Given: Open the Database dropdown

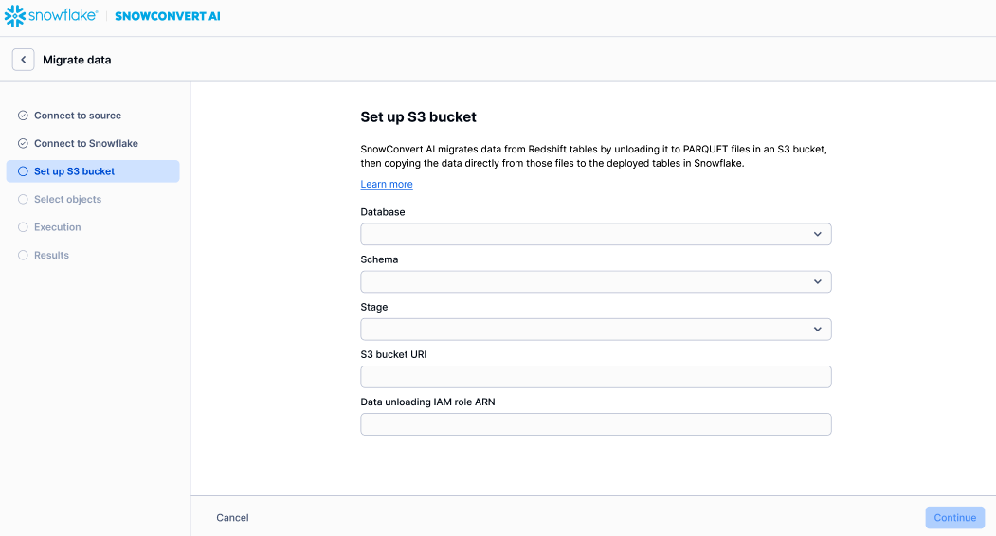Looking at the screenshot, I should coord(595,234).
